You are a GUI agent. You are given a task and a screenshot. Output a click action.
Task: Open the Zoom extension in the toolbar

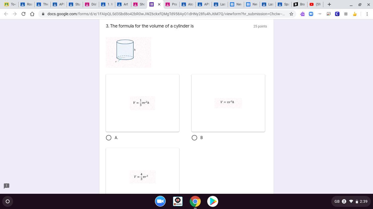[x=311, y=14]
